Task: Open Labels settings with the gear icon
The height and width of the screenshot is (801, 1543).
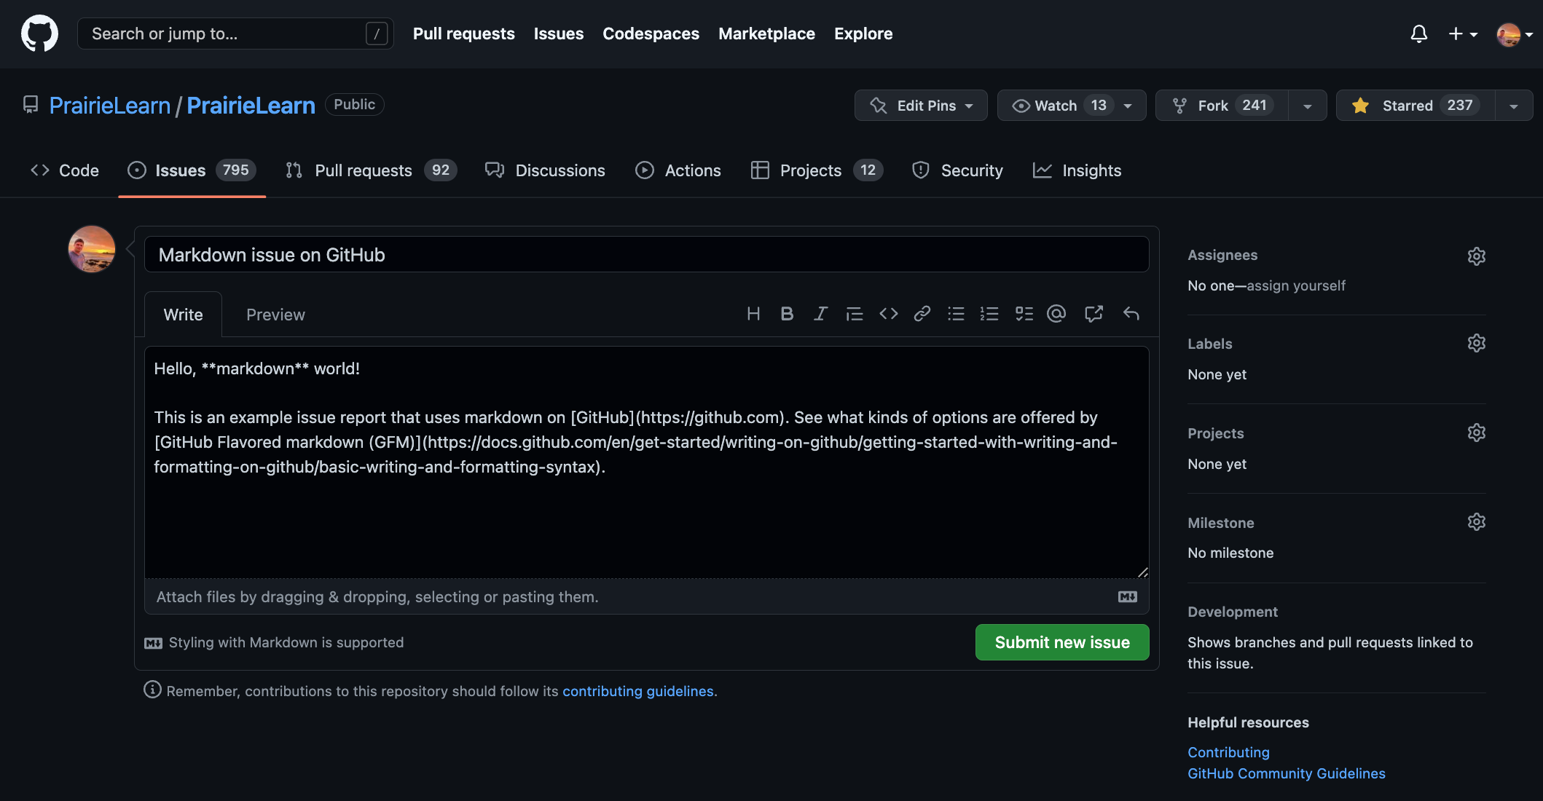Action: pyautogui.click(x=1476, y=343)
